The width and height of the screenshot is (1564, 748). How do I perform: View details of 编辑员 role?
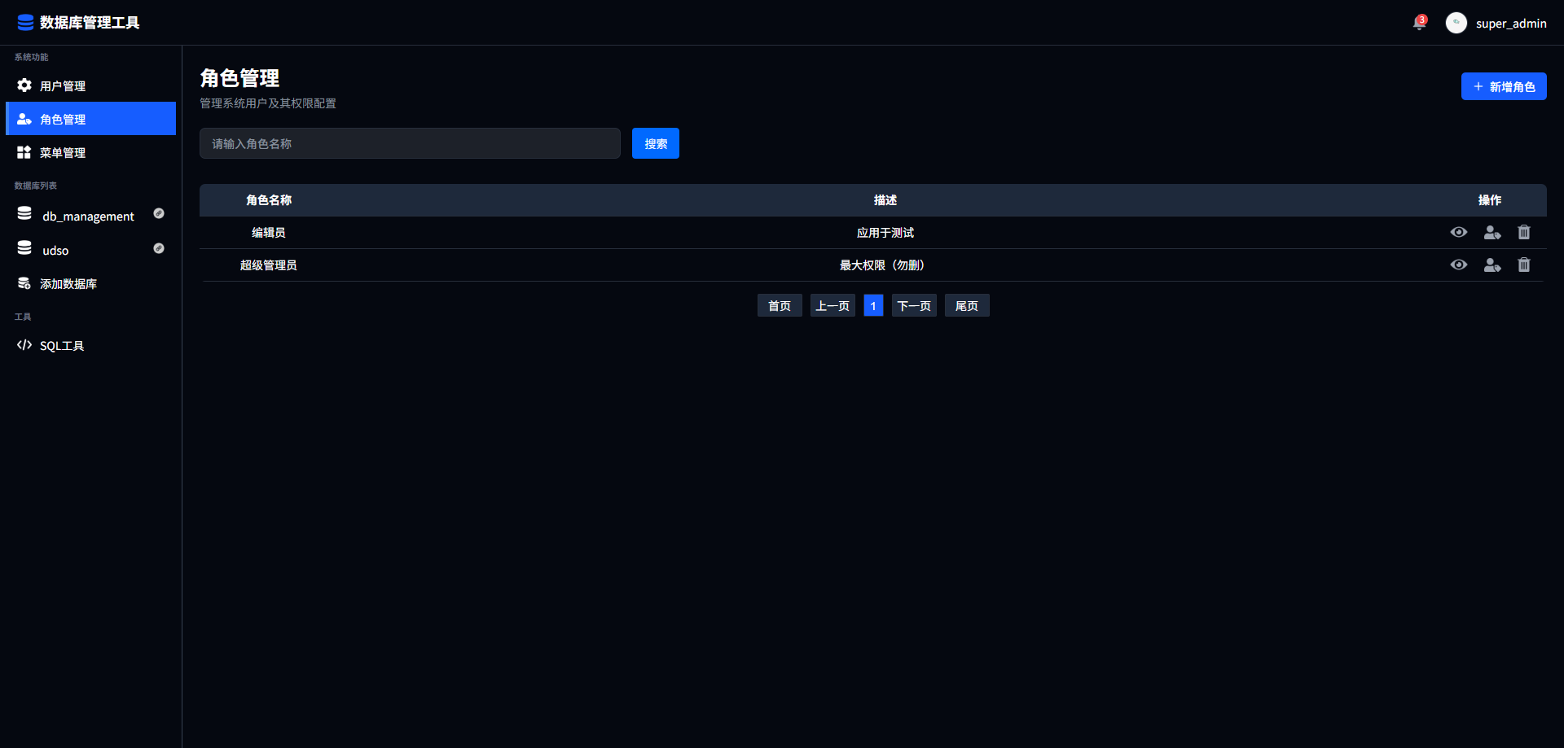pos(1458,233)
